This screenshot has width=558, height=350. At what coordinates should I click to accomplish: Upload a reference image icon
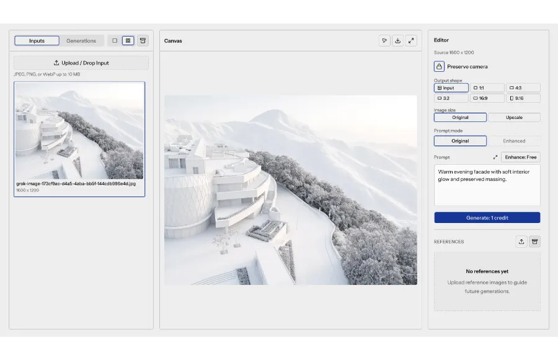pos(521,242)
